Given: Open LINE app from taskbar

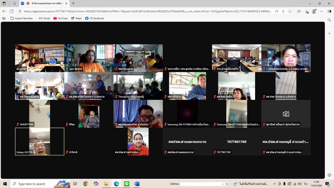Looking at the screenshot, I should coord(127,184).
